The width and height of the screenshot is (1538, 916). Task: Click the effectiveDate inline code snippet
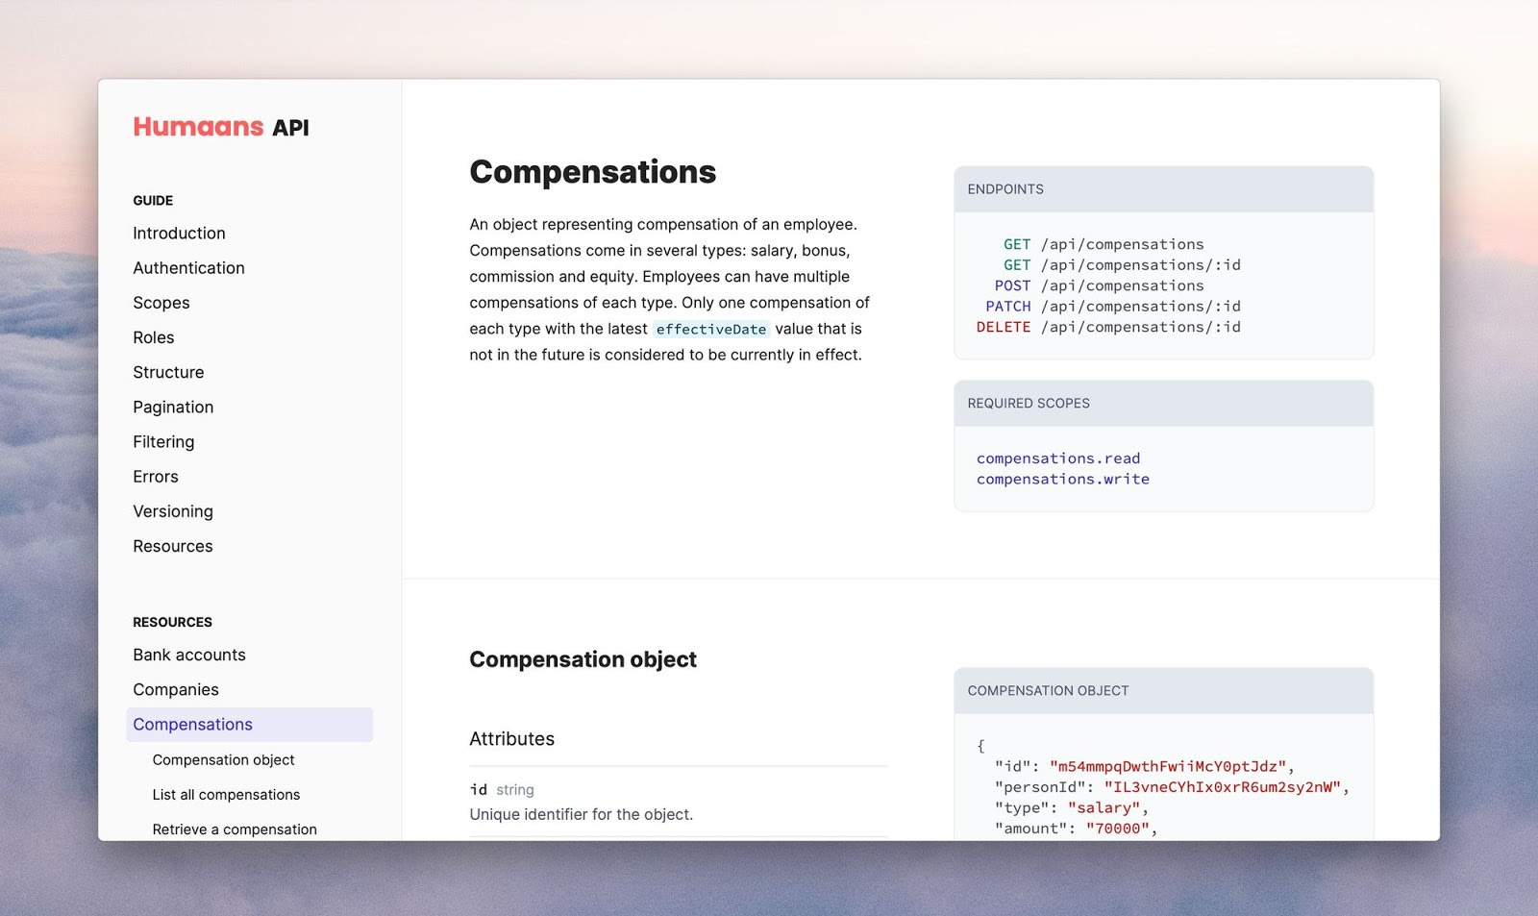(711, 329)
